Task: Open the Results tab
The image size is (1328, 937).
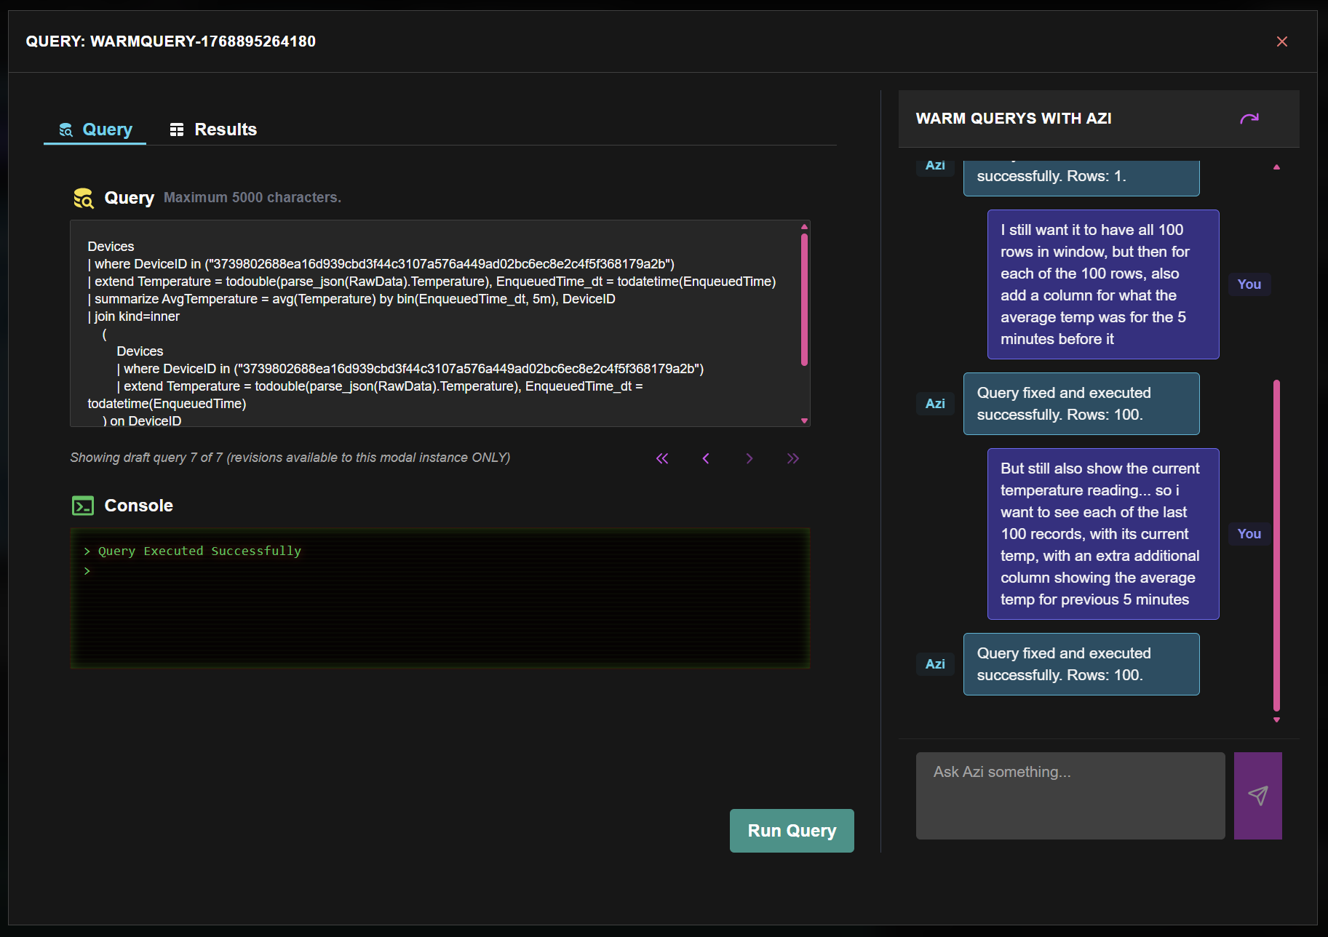Action: pos(213,129)
